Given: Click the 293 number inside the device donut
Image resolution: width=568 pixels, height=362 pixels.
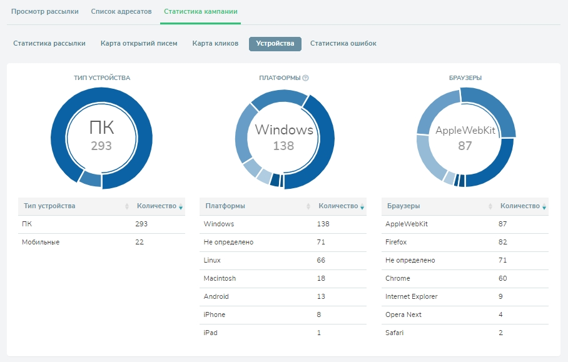Looking at the screenshot, I should (101, 146).
